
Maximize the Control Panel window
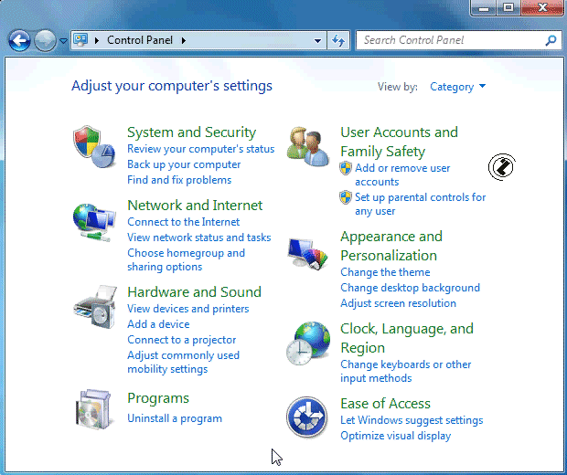pyautogui.click(x=508, y=8)
